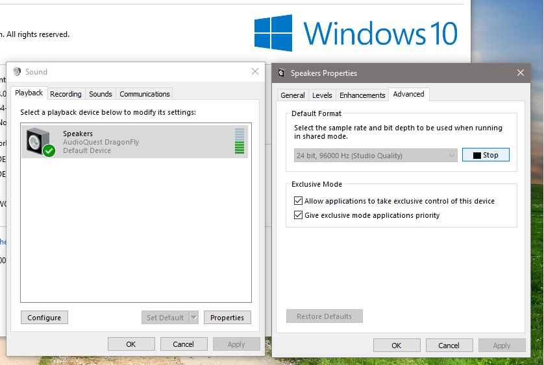Click the Speakers Properties title icon
The image size is (544, 365).
pyautogui.click(x=281, y=73)
